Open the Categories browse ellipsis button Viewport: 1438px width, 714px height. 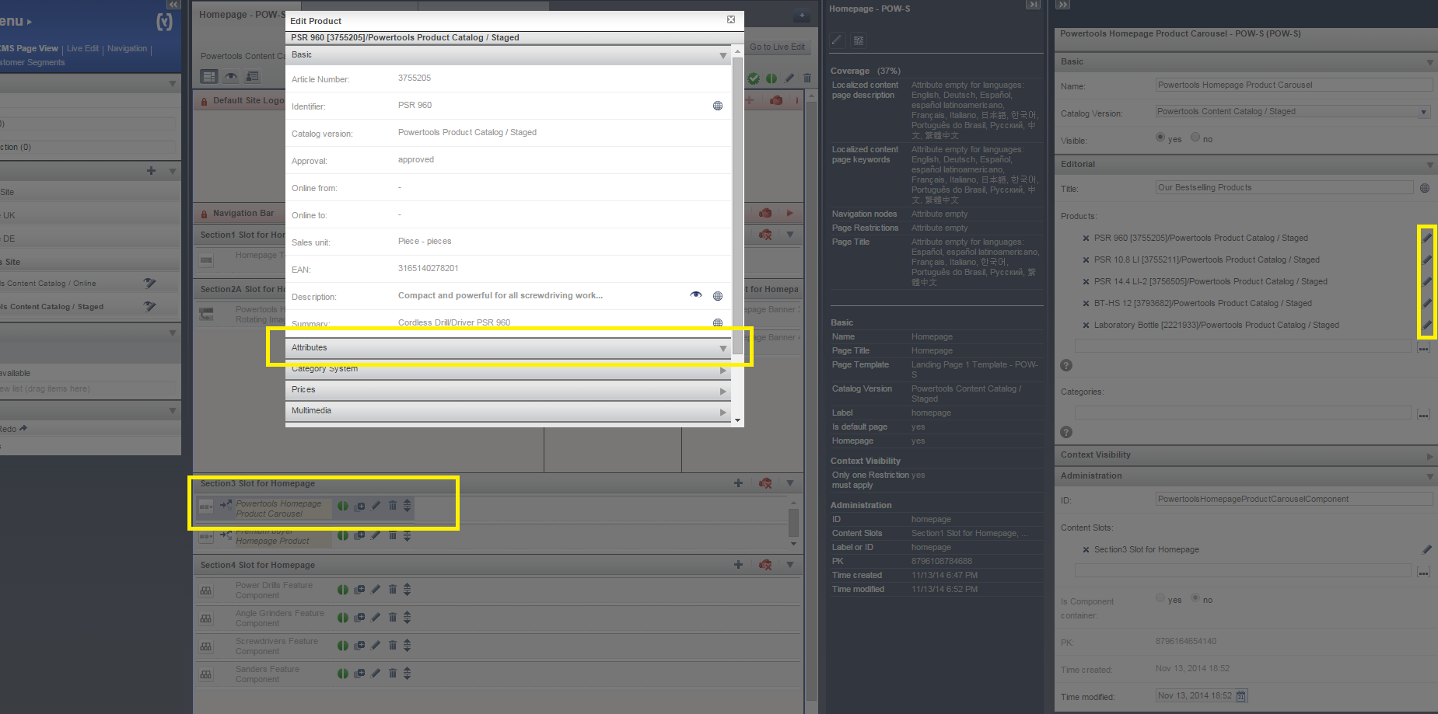tap(1423, 414)
